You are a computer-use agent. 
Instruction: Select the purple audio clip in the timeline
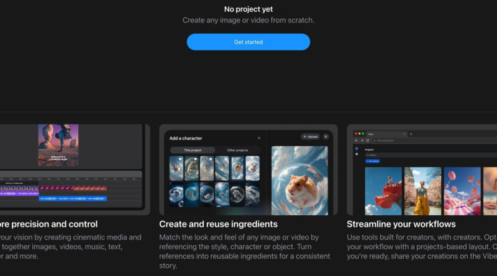[19, 193]
